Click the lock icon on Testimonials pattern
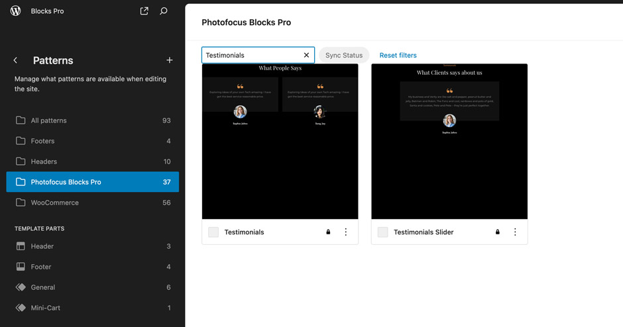The width and height of the screenshot is (623, 327). point(328,232)
